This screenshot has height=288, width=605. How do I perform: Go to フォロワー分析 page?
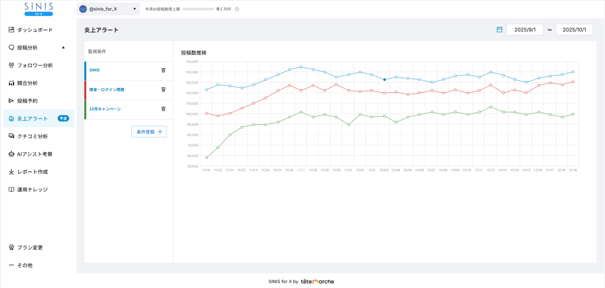click(x=35, y=66)
